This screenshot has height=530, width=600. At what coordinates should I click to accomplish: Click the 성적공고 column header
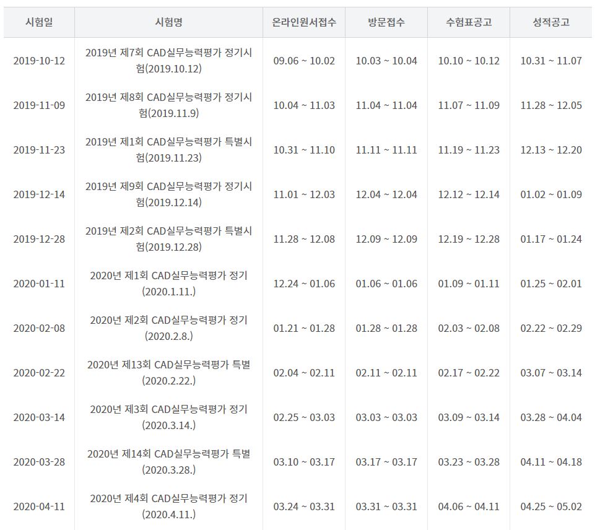tap(551, 22)
